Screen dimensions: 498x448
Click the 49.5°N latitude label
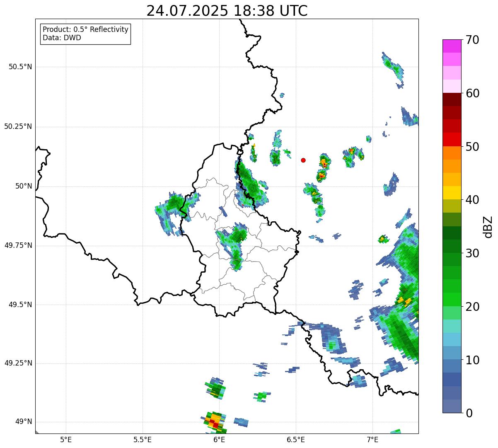[x=20, y=305]
